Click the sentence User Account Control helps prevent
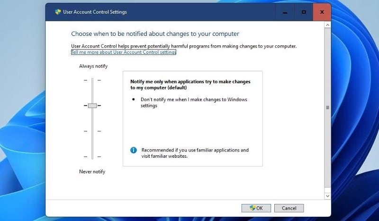Image resolution: width=379 pixels, height=221 pixels. (x=184, y=46)
